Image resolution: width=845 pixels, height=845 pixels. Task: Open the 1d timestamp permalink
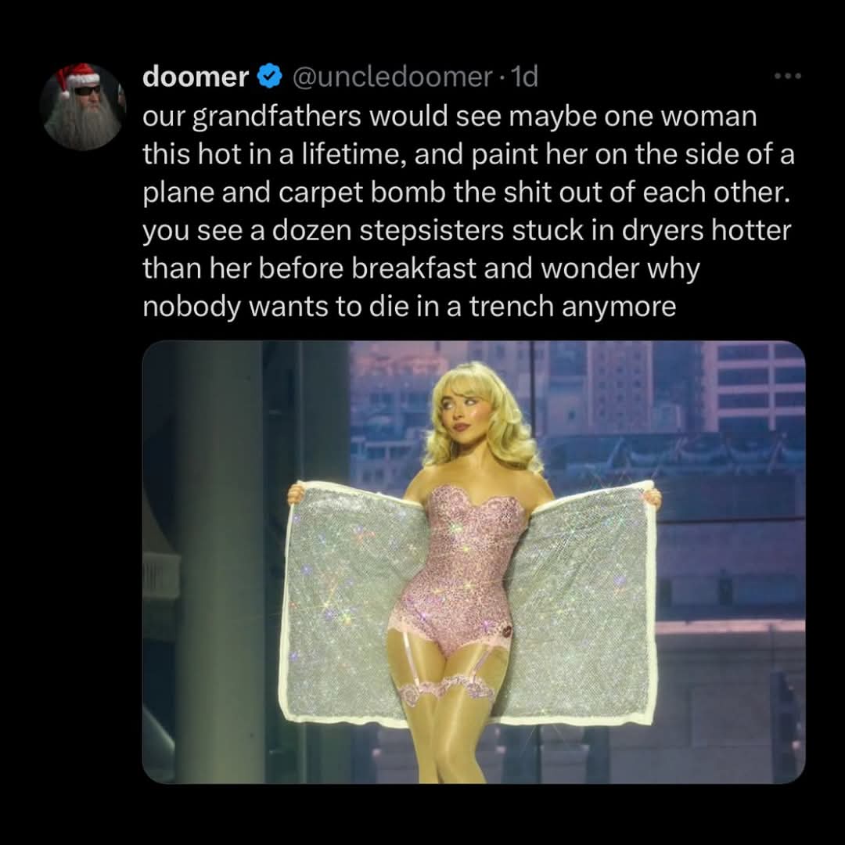[x=523, y=77]
